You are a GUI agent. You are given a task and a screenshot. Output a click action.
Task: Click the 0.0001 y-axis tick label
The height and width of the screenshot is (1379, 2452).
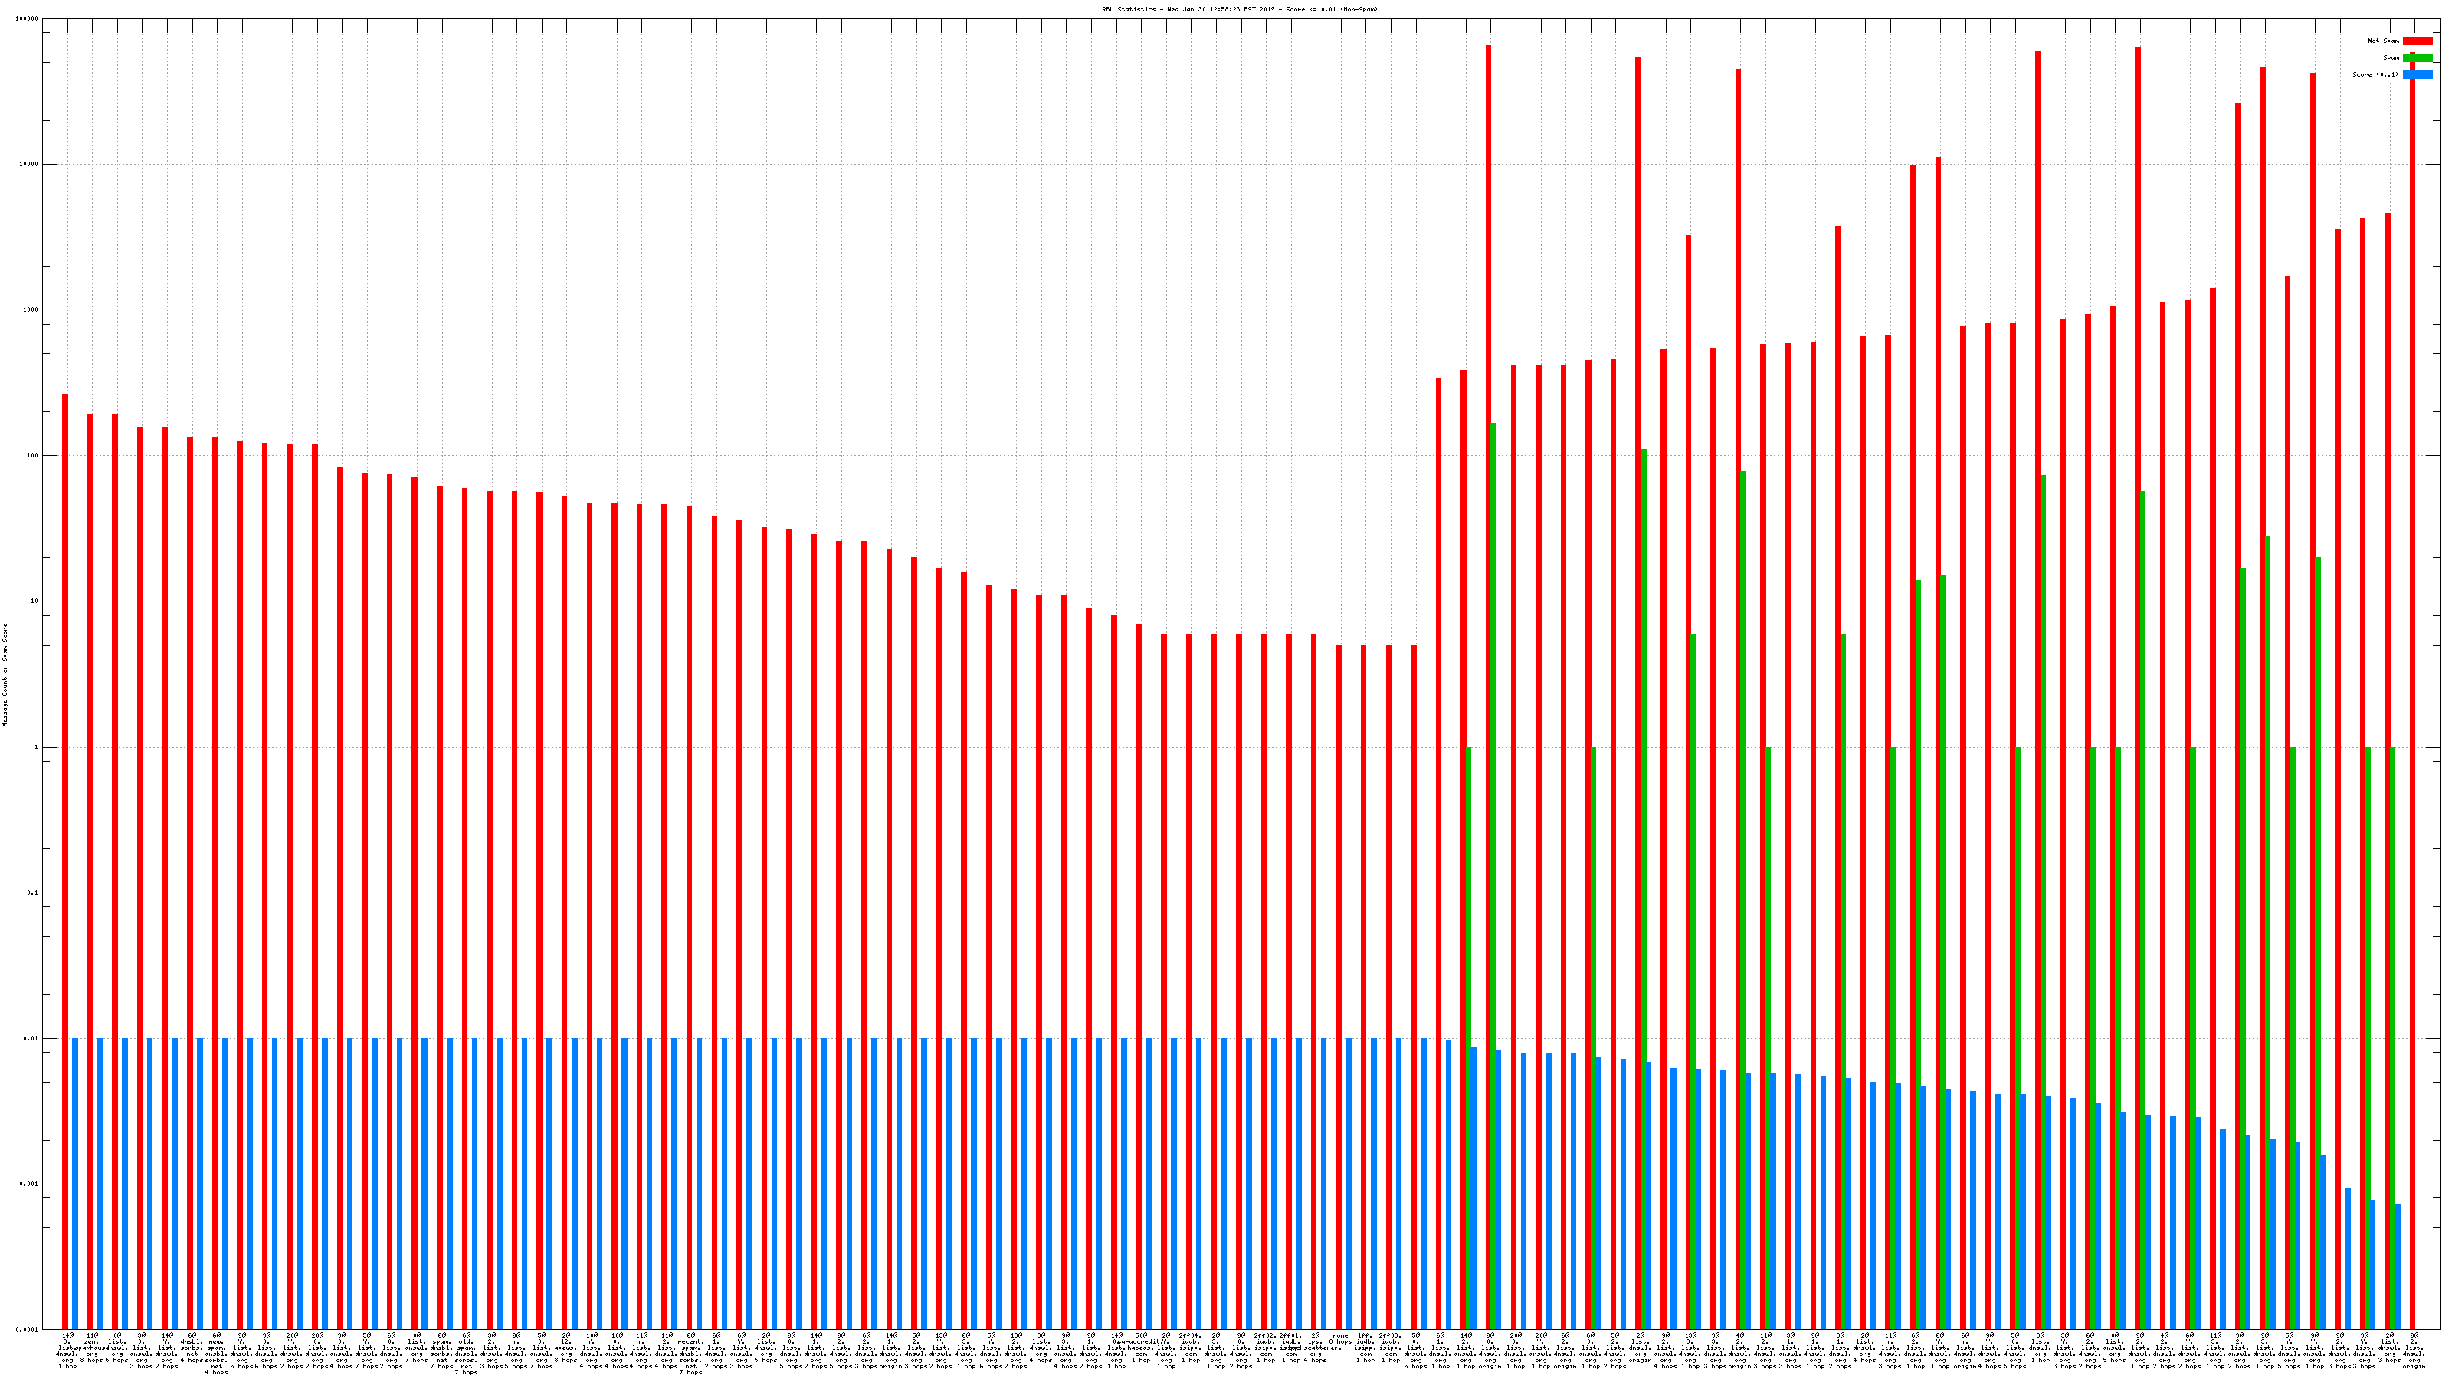pos(28,1329)
